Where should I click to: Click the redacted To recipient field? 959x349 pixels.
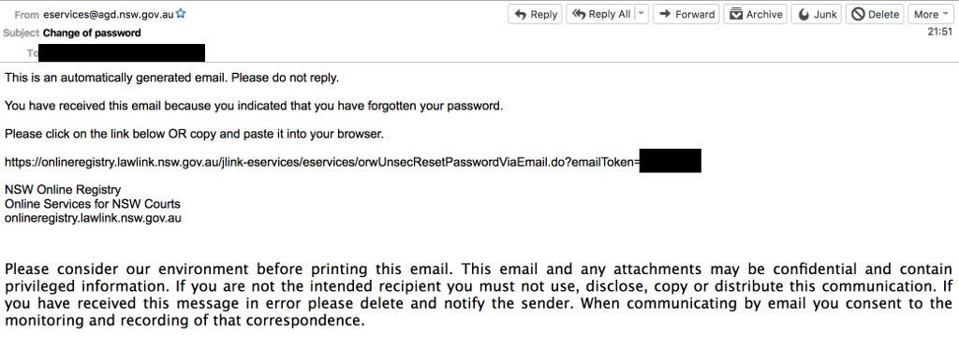coord(121,53)
